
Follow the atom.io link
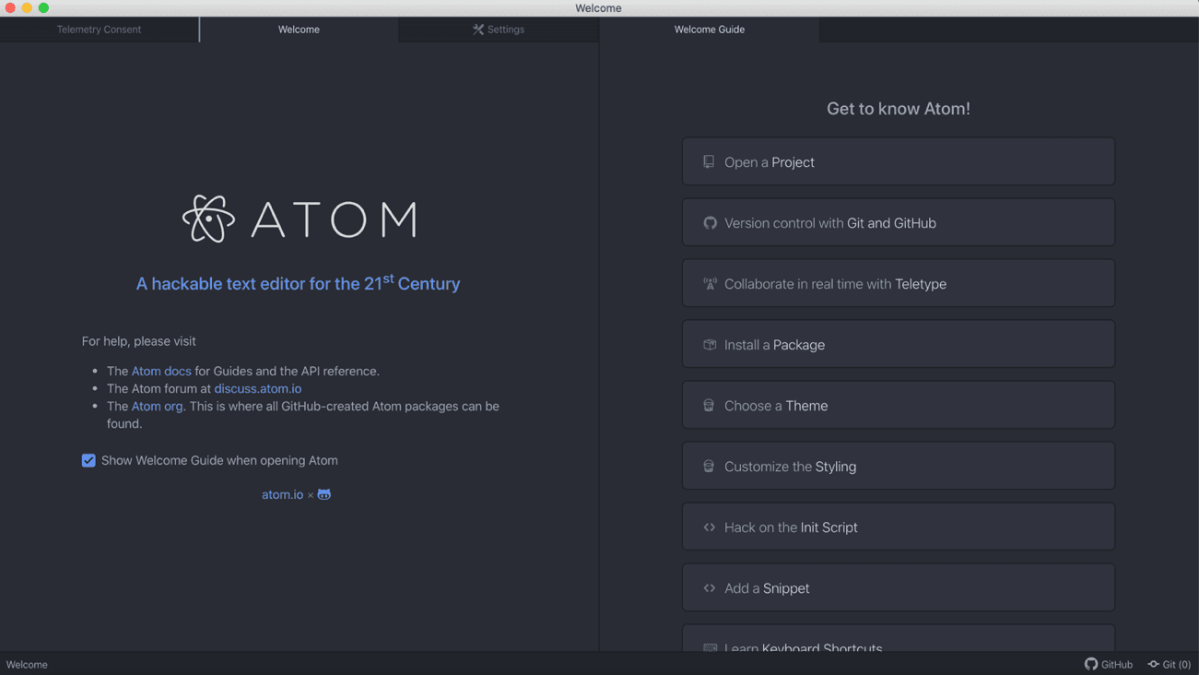282,494
